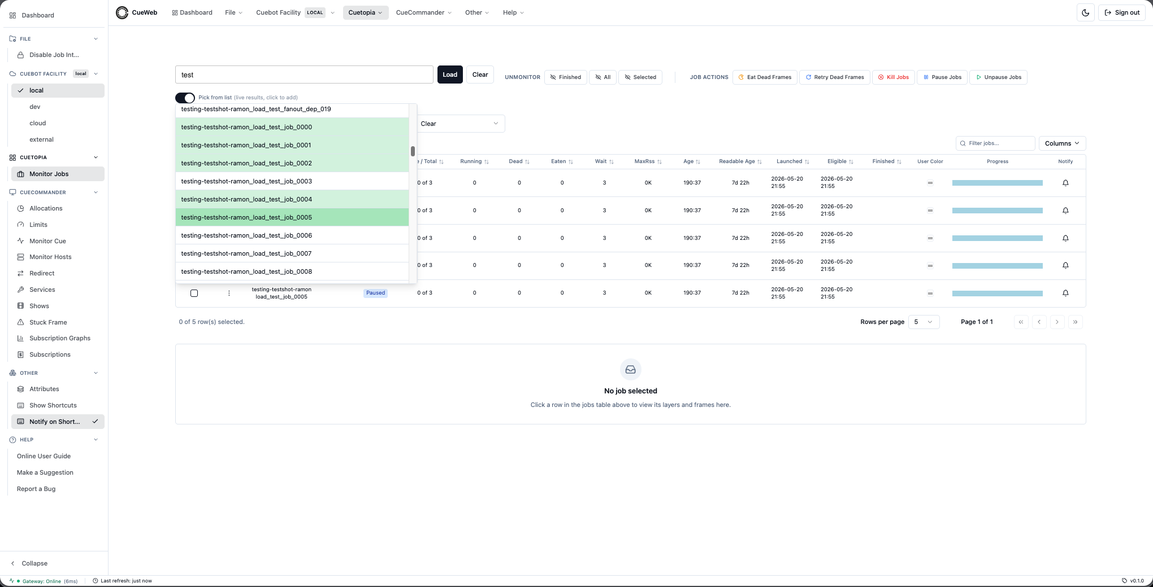Open the Other menu

tap(477, 12)
